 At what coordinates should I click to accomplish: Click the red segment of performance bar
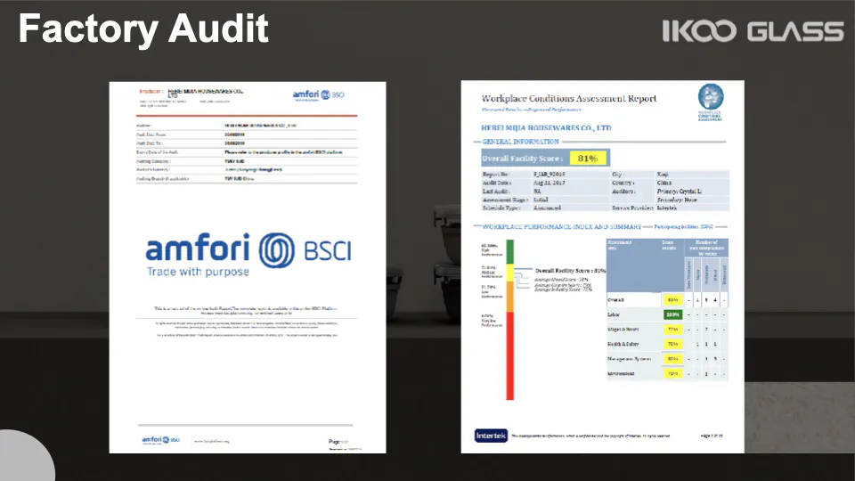[510, 356]
